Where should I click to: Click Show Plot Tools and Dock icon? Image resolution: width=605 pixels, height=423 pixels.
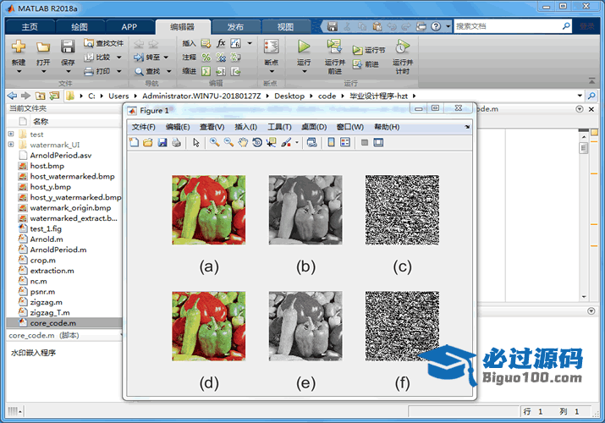[x=378, y=143]
